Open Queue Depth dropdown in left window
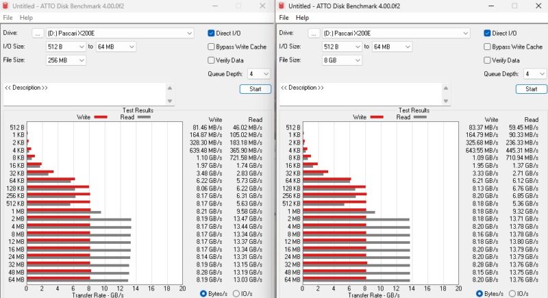 (259, 74)
